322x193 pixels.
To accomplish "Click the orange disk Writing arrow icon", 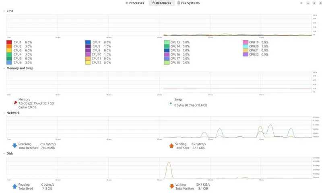I will point(171,187).
